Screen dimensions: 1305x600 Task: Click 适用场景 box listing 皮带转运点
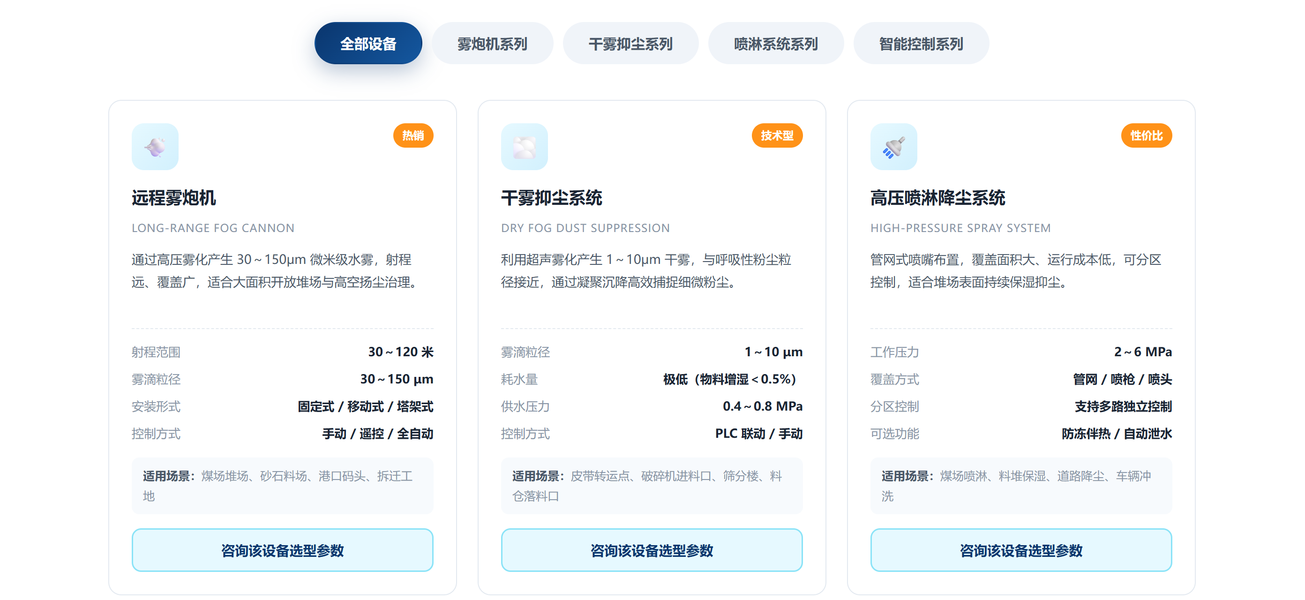652,486
